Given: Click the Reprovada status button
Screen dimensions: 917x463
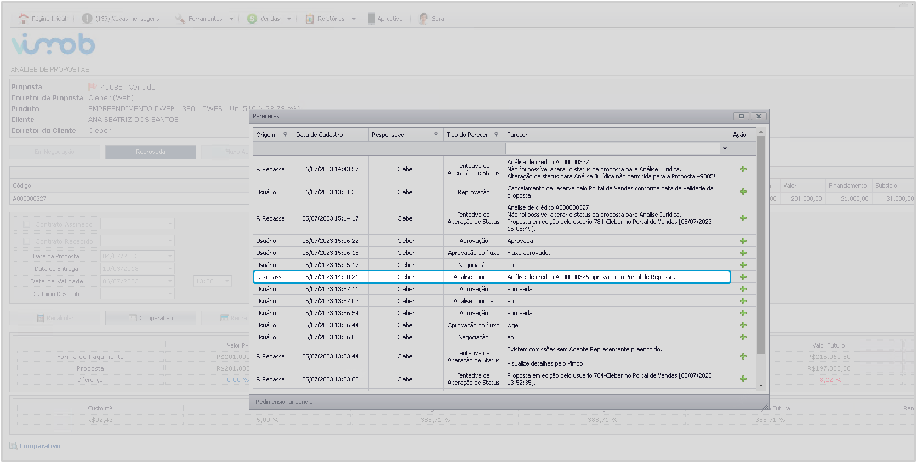Looking at the screenshot, I should point(150,152).
